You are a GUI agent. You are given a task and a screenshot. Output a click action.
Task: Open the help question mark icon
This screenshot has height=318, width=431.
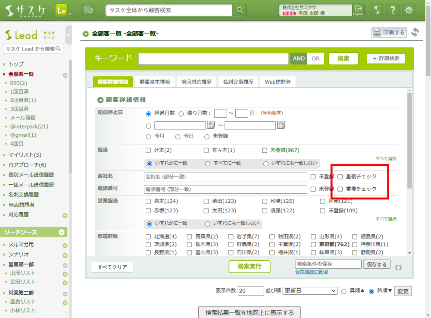(393, 10)
